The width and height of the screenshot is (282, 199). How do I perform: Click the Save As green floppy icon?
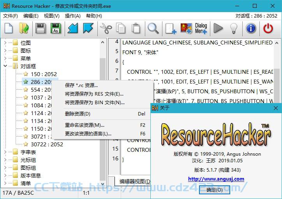tap(56, 28)
